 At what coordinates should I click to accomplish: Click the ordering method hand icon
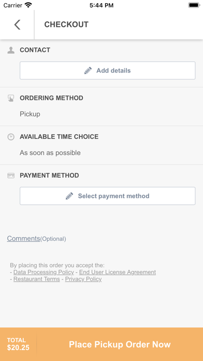coord(11,99)
